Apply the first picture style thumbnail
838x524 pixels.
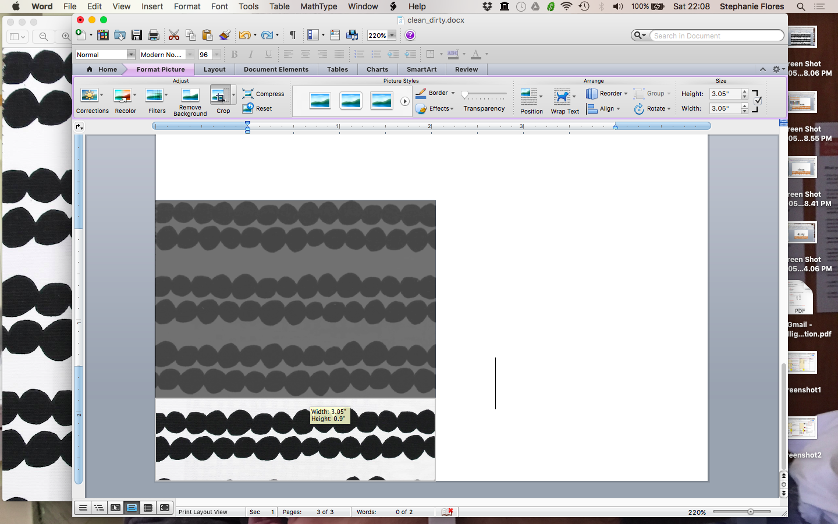320,101
